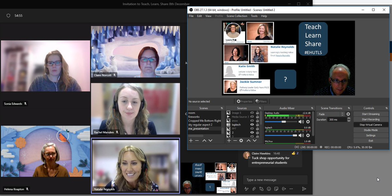Click the Type a new message box
This screenshot has height=196, width=392.
pyautogui.click(x=275, y=180)
